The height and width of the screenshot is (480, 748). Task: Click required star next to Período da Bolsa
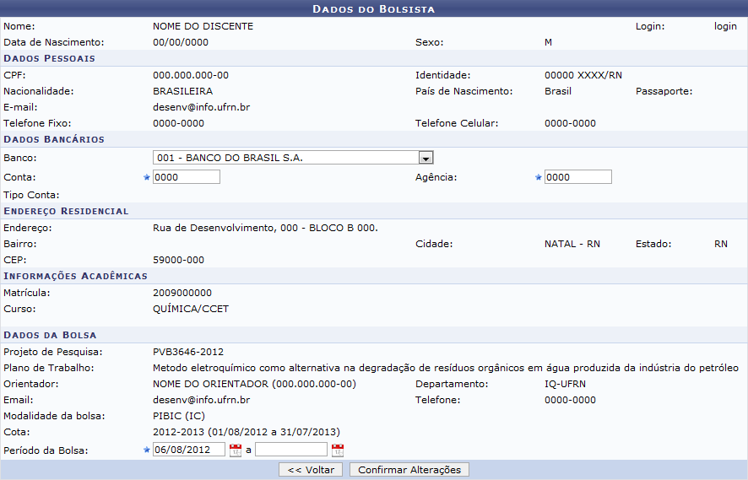pos(147,450)
